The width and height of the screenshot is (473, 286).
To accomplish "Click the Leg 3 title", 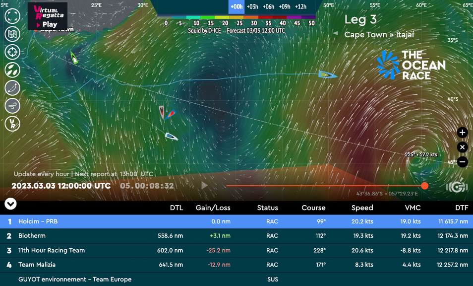I will point(360,20).
